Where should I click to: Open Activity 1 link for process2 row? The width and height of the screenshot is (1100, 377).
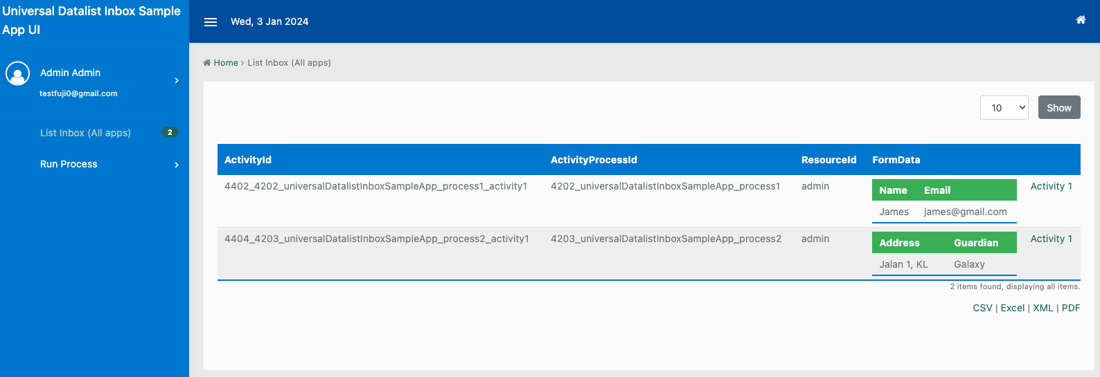point(1051,239)
